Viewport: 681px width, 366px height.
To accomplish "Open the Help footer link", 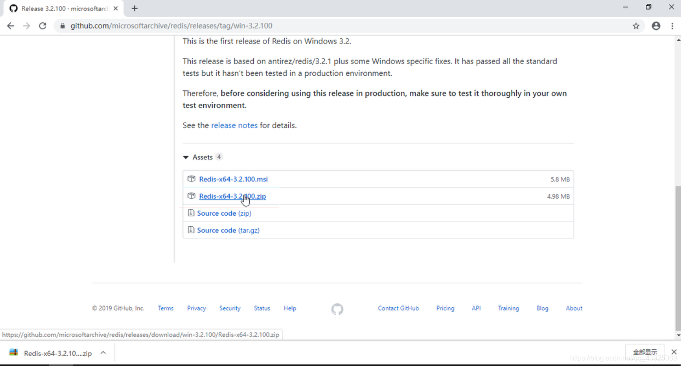I will click(290, 309).
